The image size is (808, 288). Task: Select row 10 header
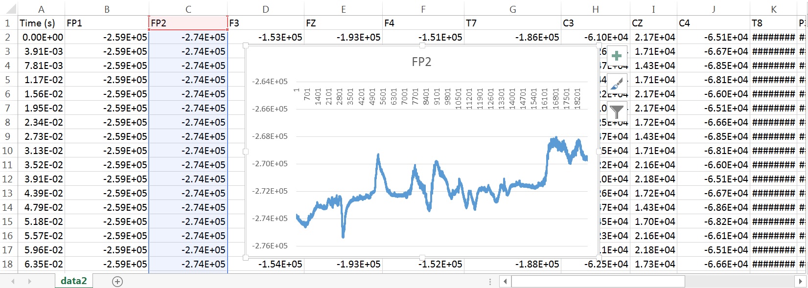(x=7, y=151)
